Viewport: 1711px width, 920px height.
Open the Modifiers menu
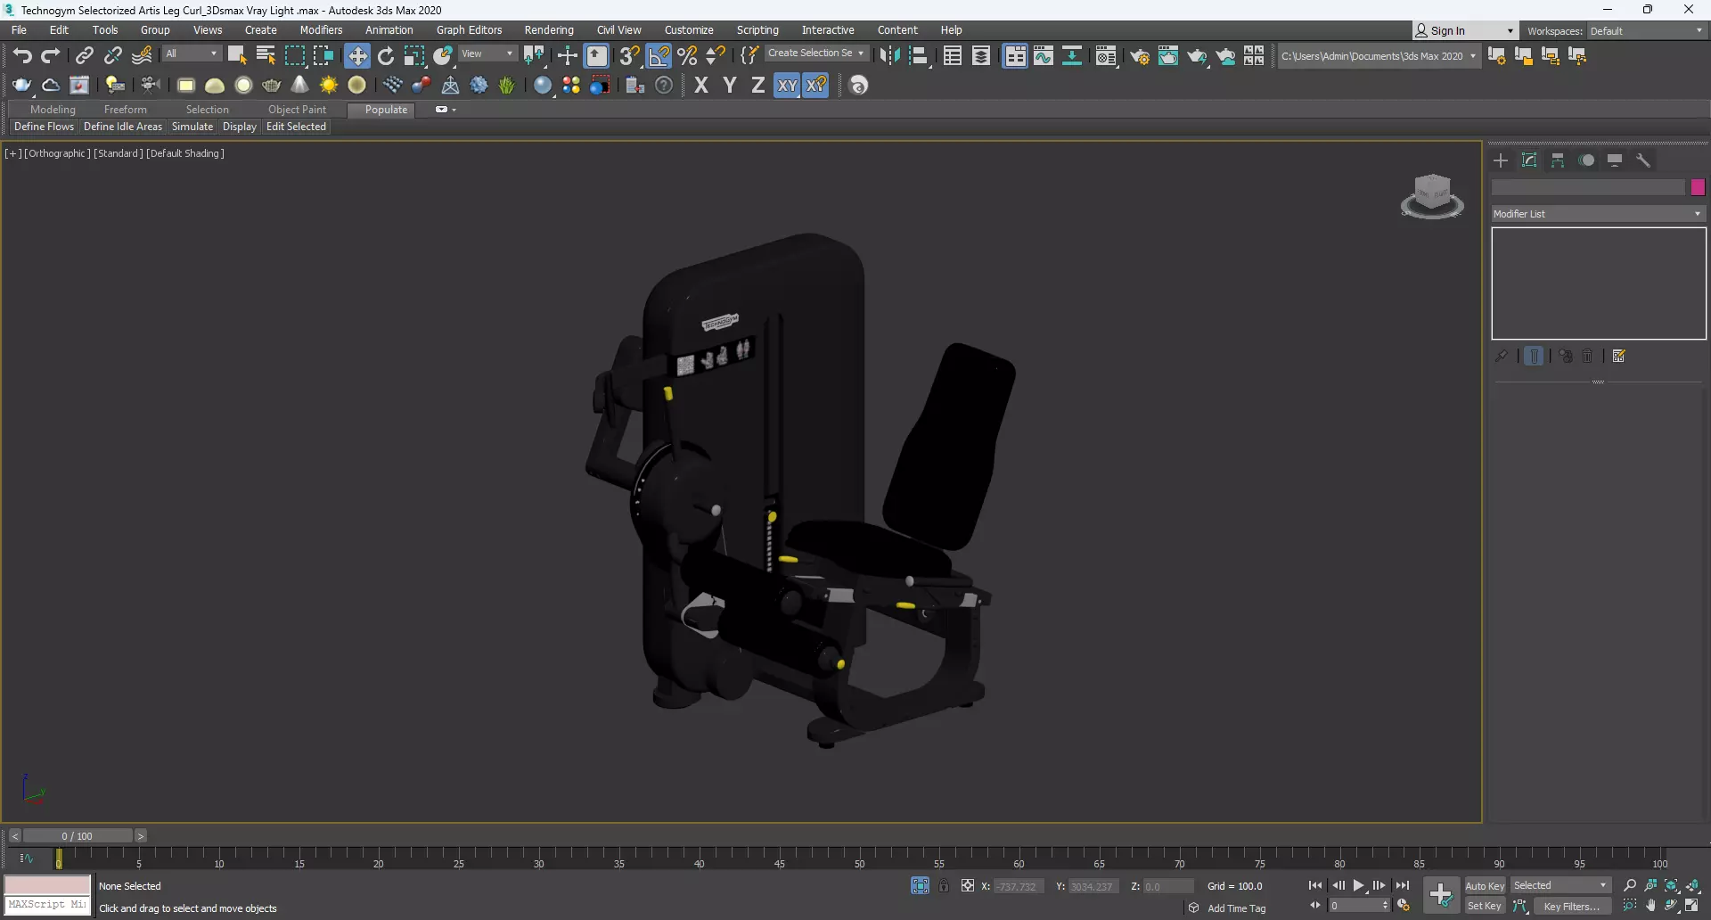point(321,30)
